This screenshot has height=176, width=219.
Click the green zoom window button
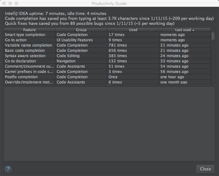(x=16, y=3)
